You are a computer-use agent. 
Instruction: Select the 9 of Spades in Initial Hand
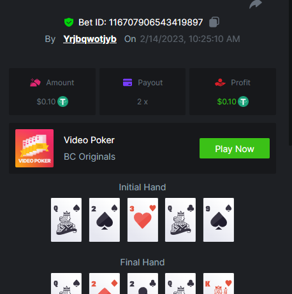point(219,220)
